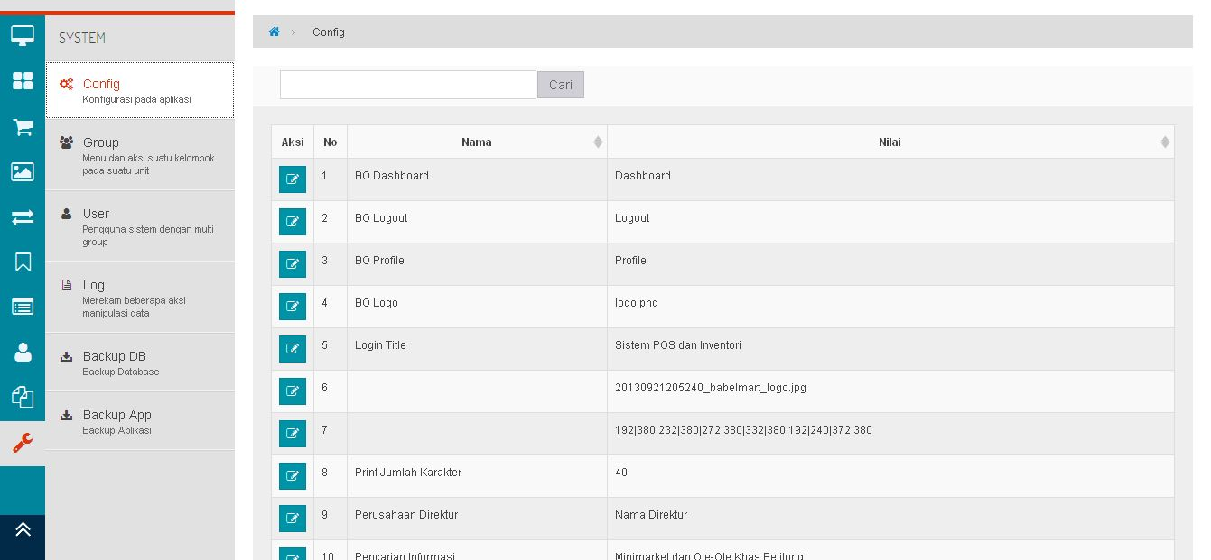Screen dimensions: 1211x560
Task: Click the person icon in left sidebar
Action: (23, 352)
